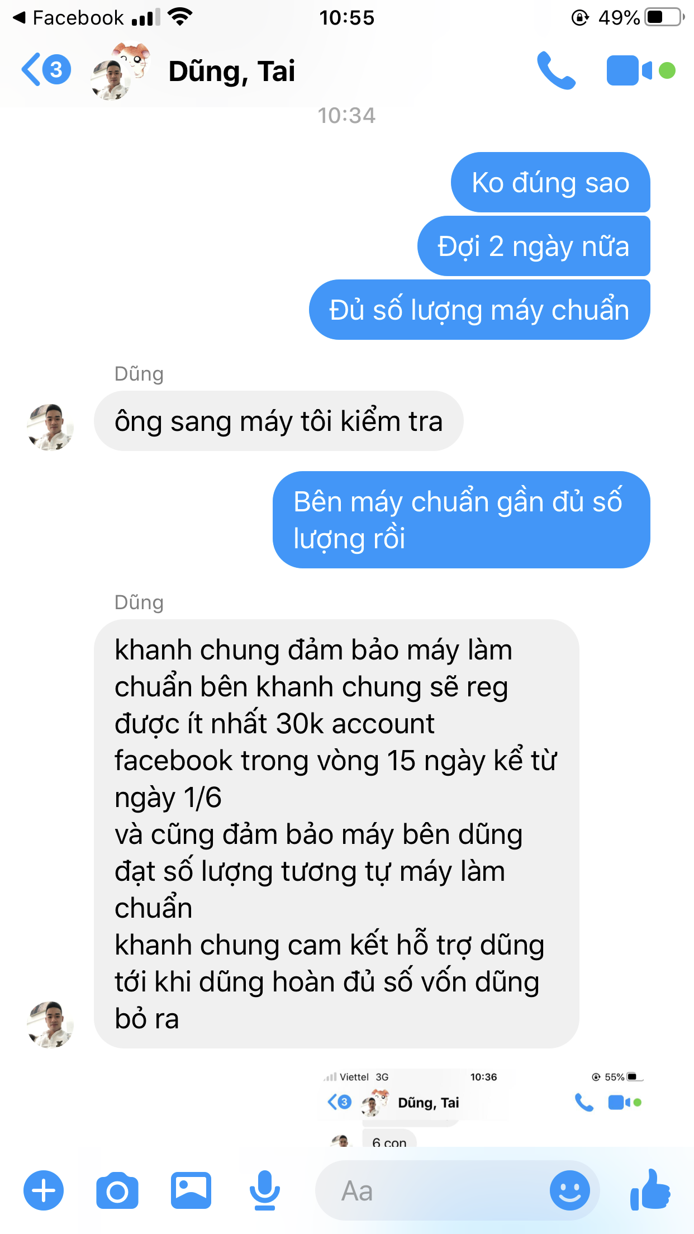Return to Facebook via the status bar link
Viewport: 694px width, 1234px height.
tap(68, 18)
